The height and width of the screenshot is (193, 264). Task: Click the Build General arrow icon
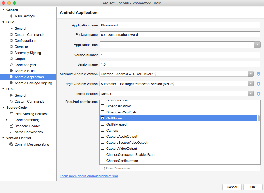point(11,28)
